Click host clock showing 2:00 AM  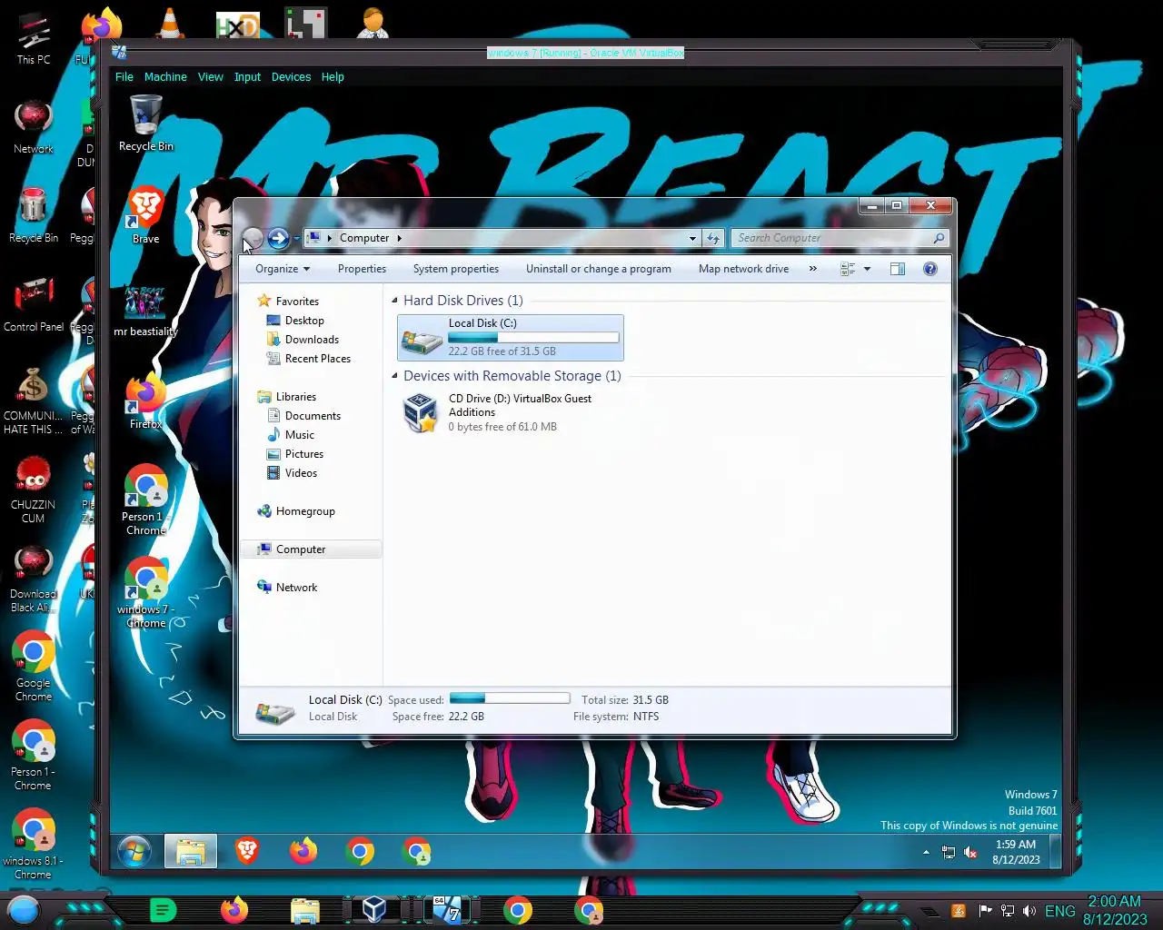coord(1115,910)
